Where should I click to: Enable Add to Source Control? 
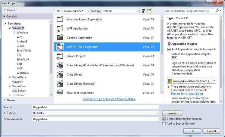[x=164, y=123]
